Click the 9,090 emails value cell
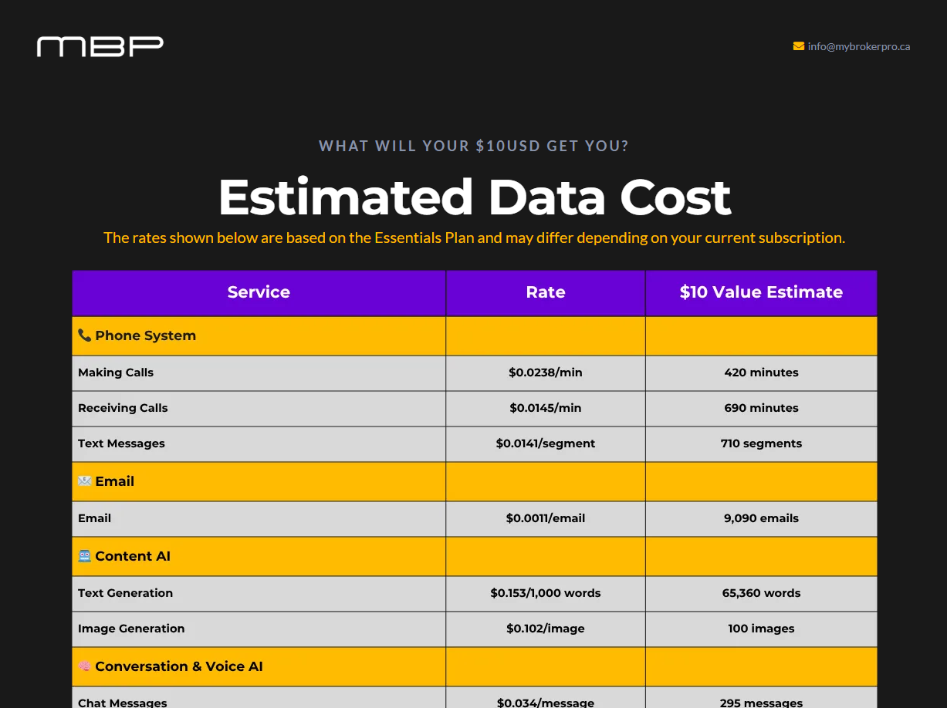Viewport: 947px width, 708px height. tap(761, 518)
